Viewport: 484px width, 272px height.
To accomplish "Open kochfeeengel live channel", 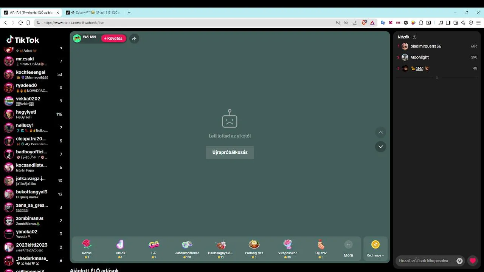I will tap(34, 74).
